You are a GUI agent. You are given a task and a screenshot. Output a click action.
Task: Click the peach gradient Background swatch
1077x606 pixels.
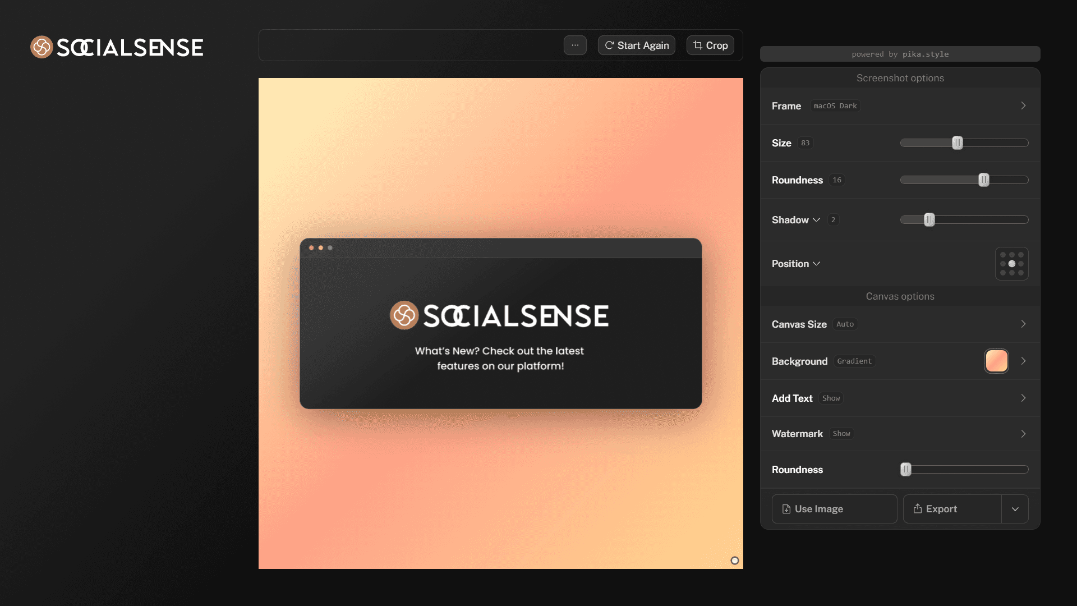(x=997, y=361)
